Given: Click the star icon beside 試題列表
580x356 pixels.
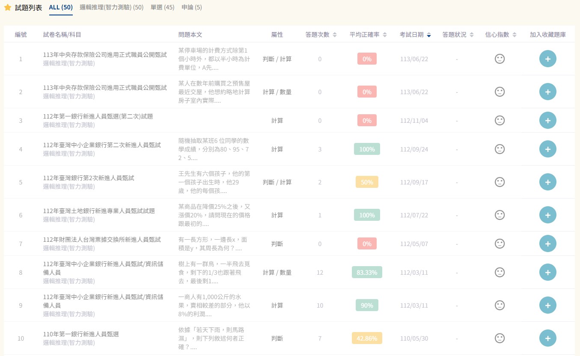Looking at the screenshot, I should tap(8, 8).
